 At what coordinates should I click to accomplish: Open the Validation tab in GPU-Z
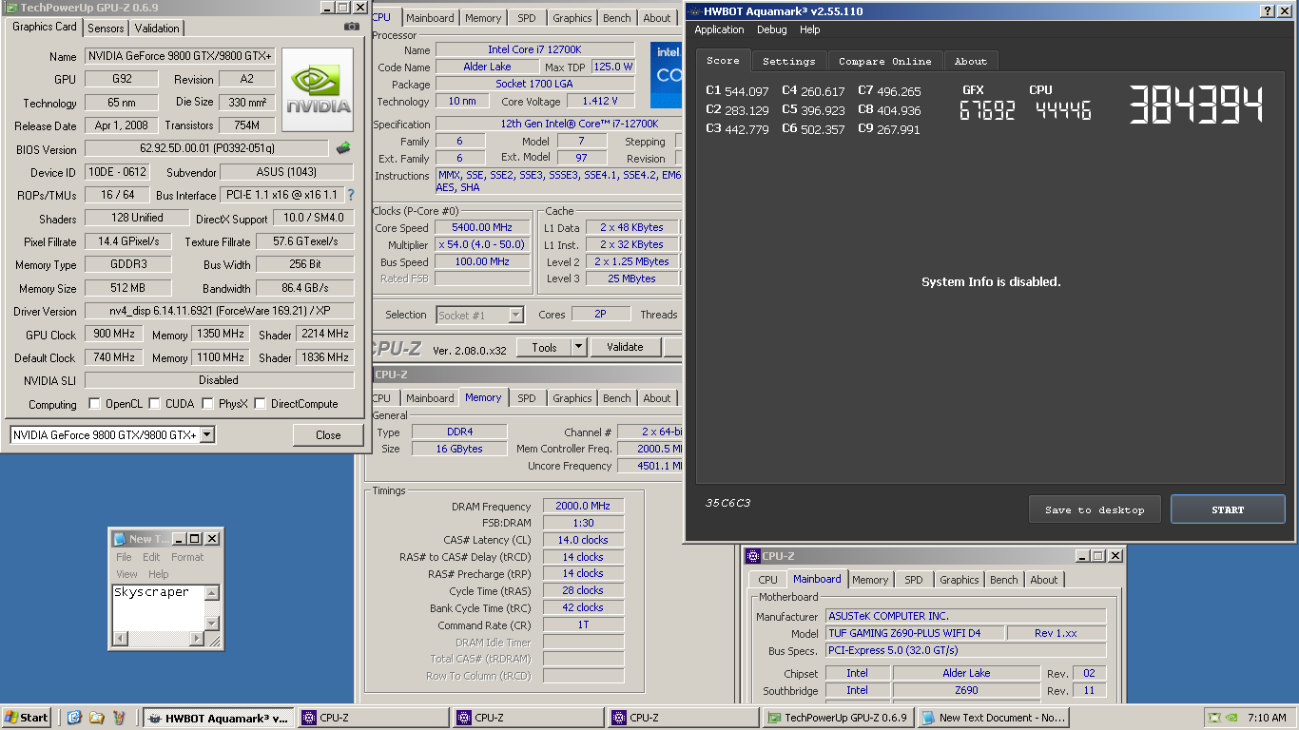pos(157,29)
